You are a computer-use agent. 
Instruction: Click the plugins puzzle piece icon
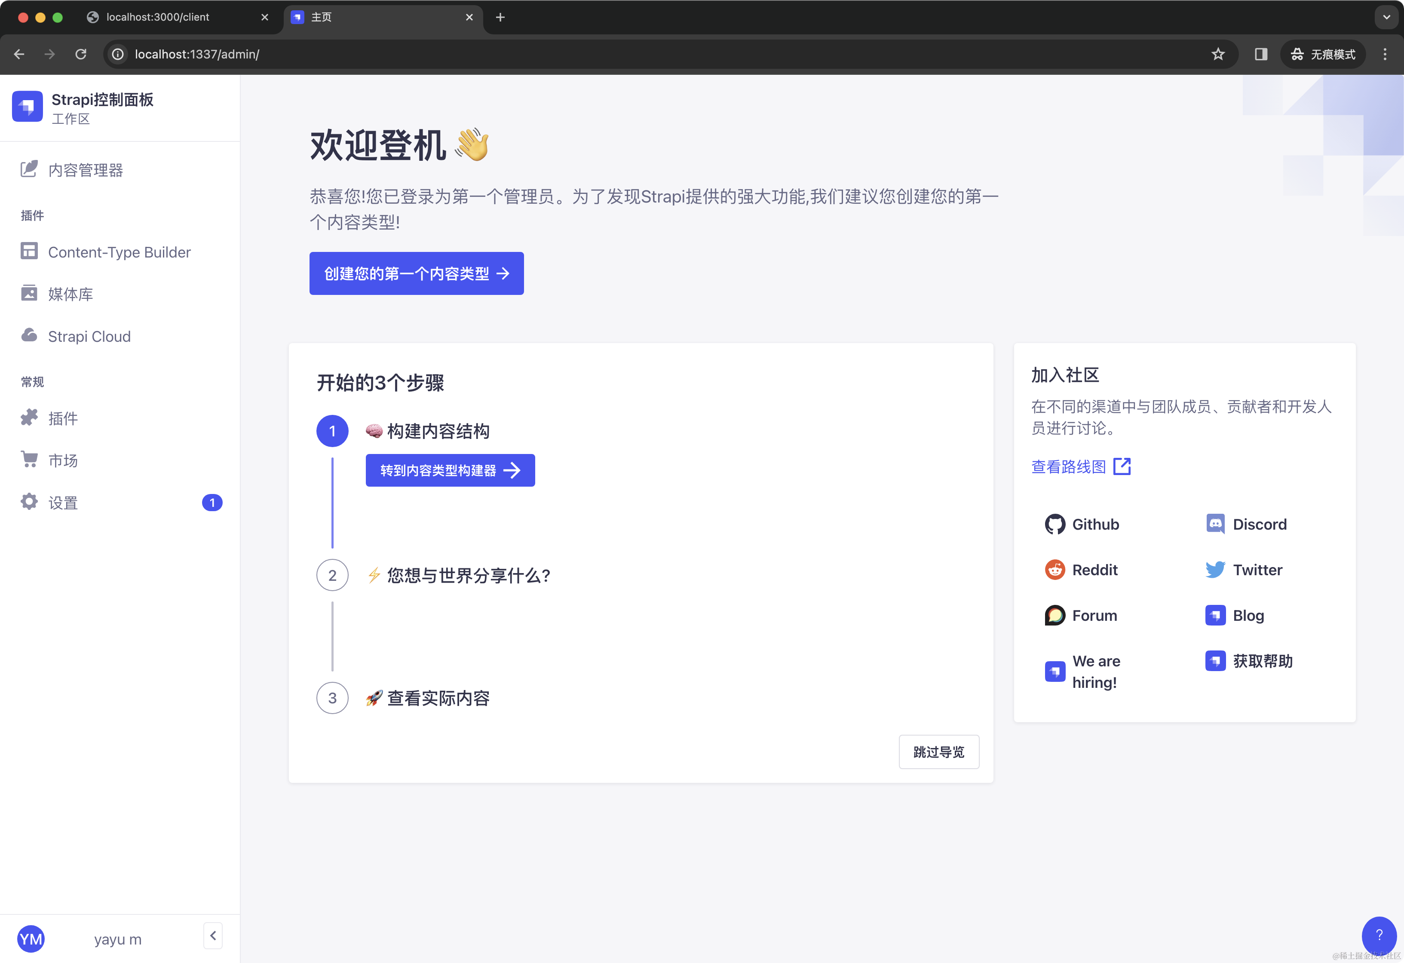click(x=28, y=417)
